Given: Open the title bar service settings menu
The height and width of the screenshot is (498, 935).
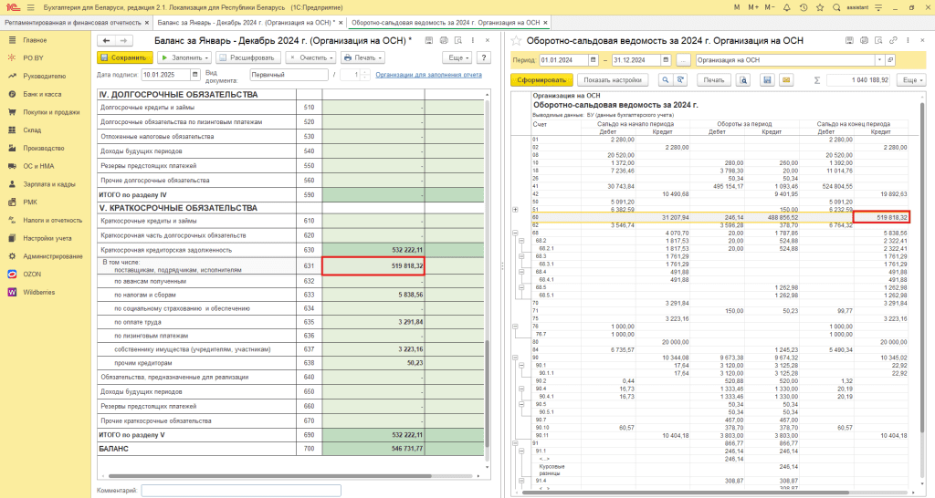Looking at the screenshot, I should tap(878, 7).
